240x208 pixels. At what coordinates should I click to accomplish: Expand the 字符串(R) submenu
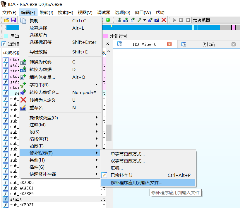click(x=60, y=85)
